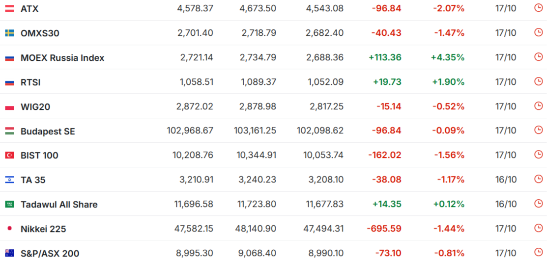Open Tadawul All Share index
547x260 pixels.
[x=59, y=204]
